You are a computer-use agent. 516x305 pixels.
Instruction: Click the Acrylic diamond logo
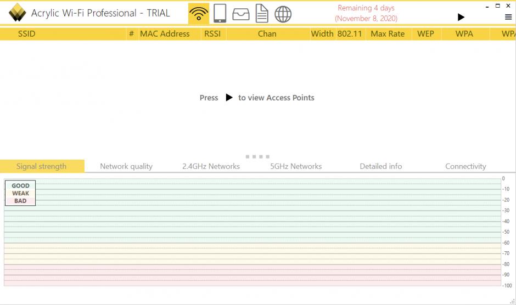tap(17, 13)
